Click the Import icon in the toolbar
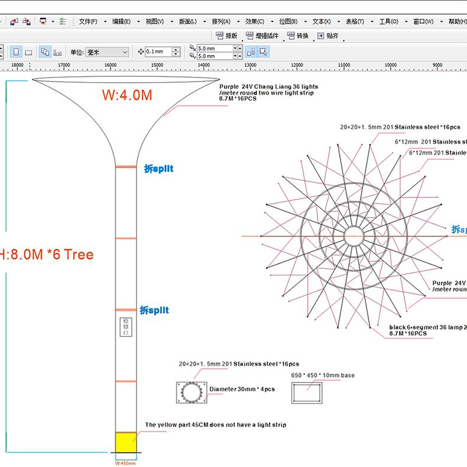 (x=15, y=21)
